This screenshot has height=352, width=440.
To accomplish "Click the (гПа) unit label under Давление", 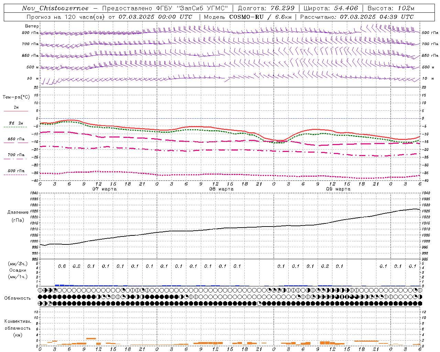I will 18,220.
